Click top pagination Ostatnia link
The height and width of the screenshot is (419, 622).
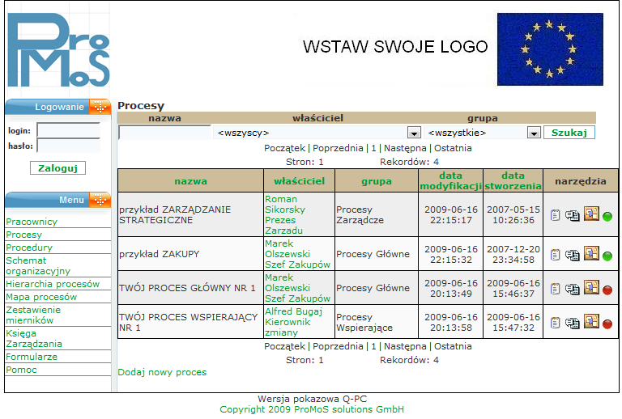[x=453, y=148]
